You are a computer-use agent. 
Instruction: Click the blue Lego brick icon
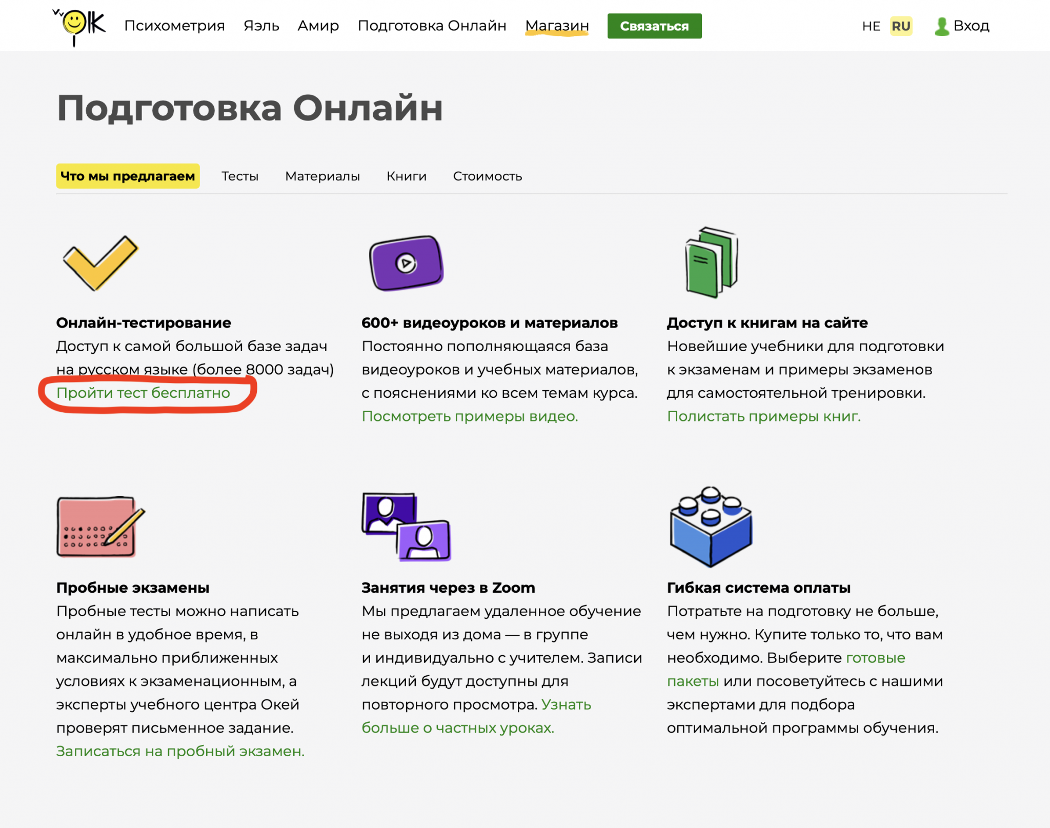[711, 527]
